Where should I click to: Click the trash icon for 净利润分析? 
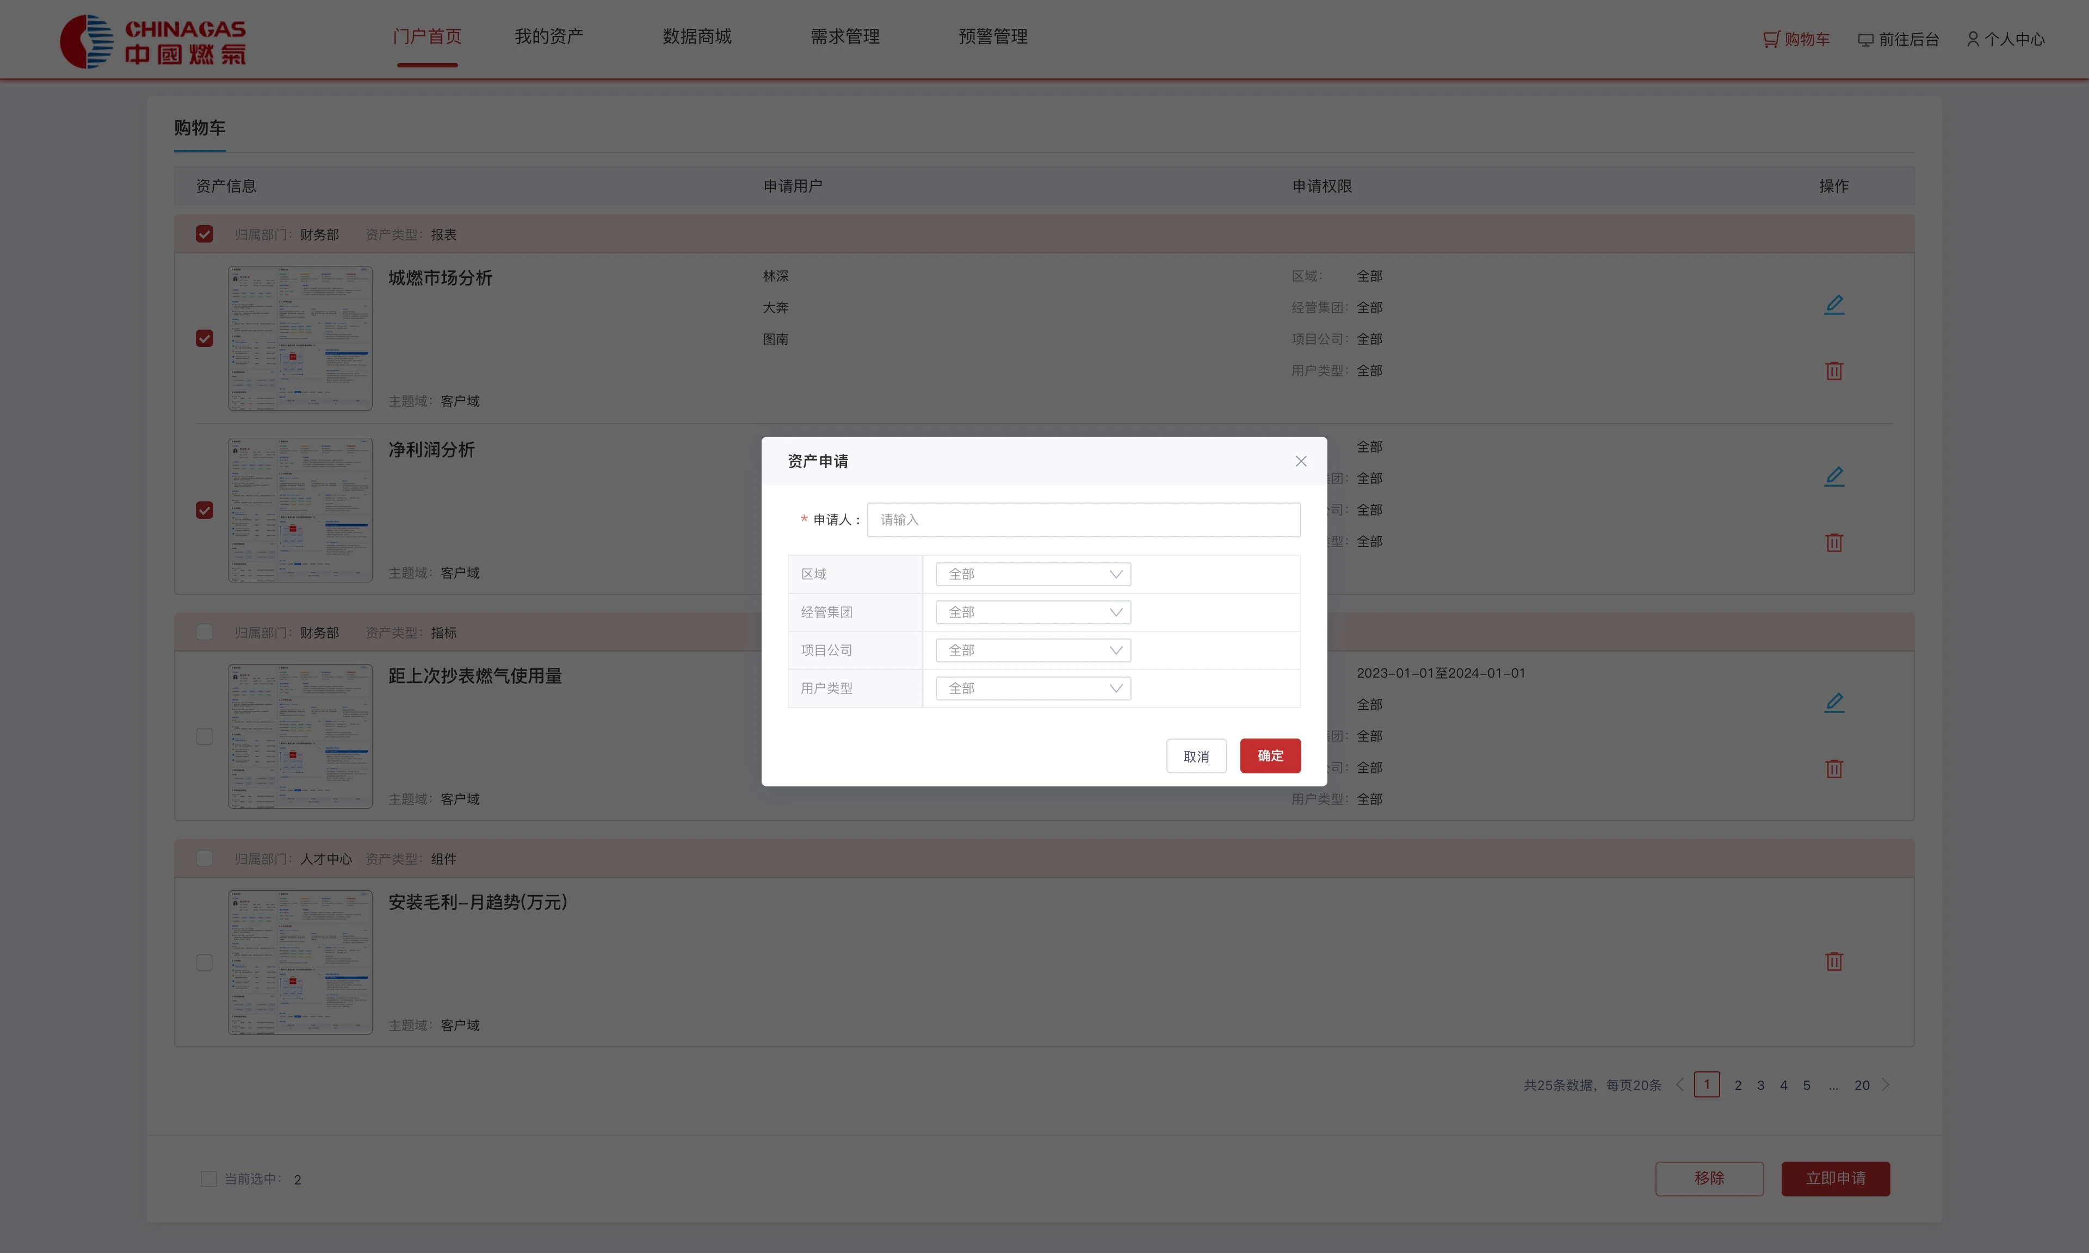point(1834,542)
